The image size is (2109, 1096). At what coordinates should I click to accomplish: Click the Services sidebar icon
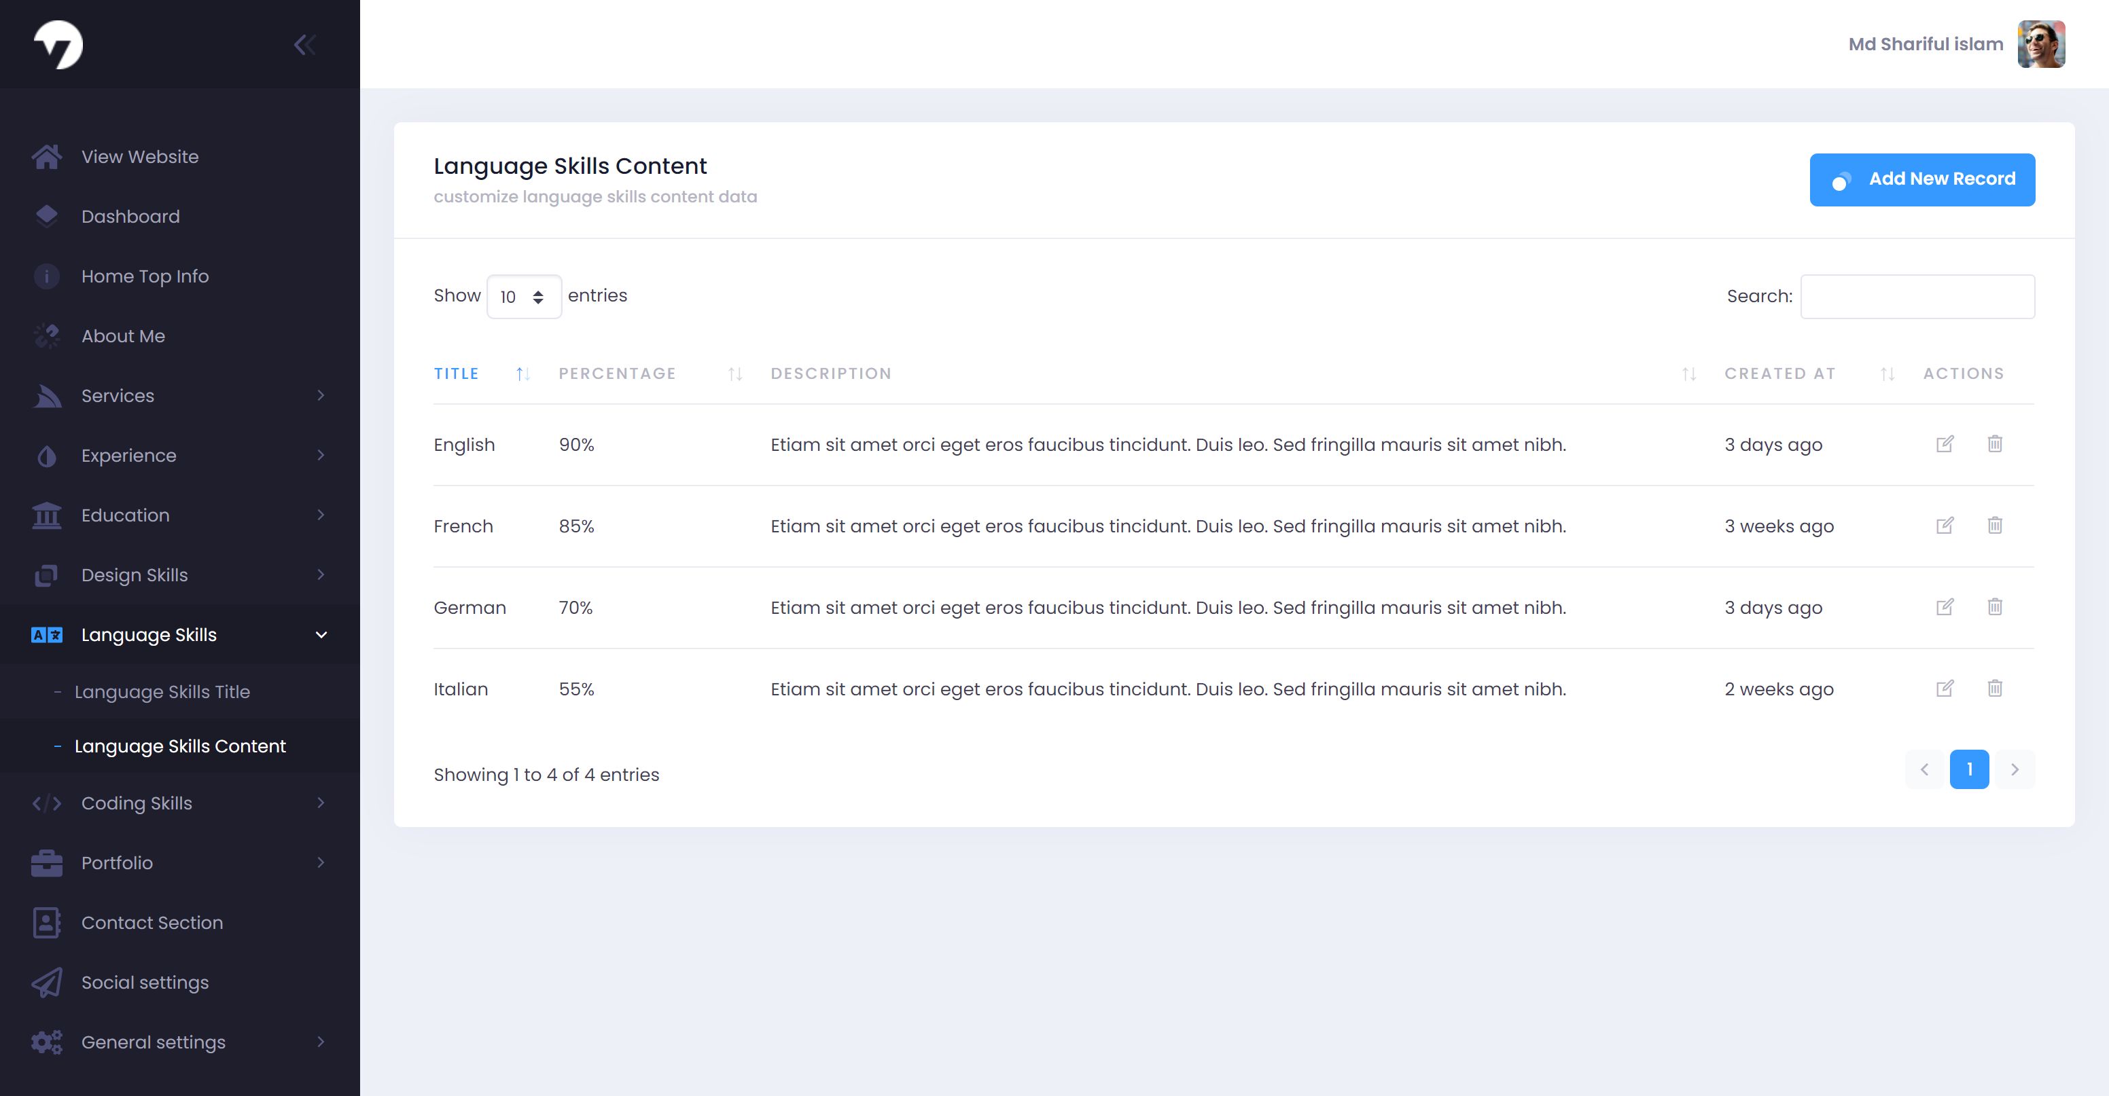click(x=47, y=395)
